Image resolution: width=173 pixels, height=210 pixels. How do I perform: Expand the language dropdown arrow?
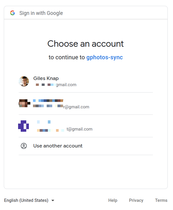[53, 200]
